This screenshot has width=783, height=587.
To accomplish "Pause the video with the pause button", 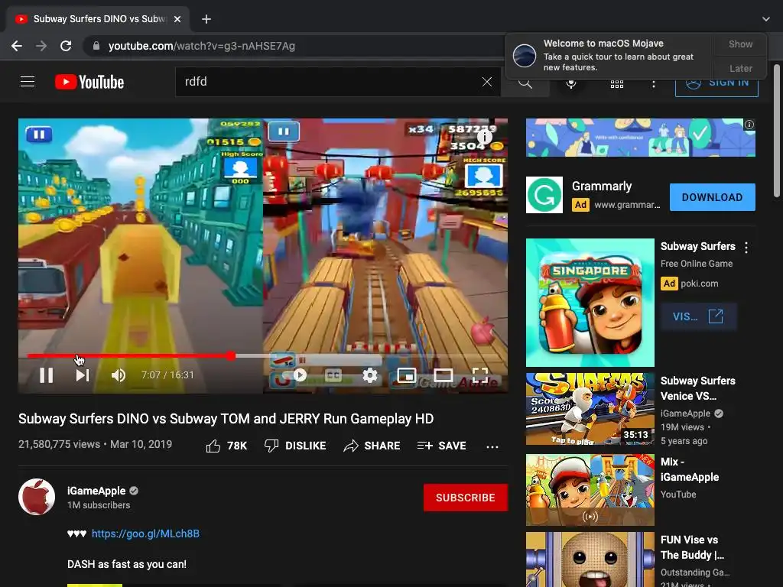I will click(47, 375).
